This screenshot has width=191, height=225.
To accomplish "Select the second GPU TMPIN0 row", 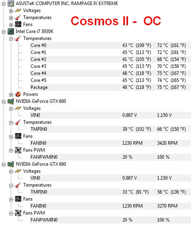I will (110, 192).
